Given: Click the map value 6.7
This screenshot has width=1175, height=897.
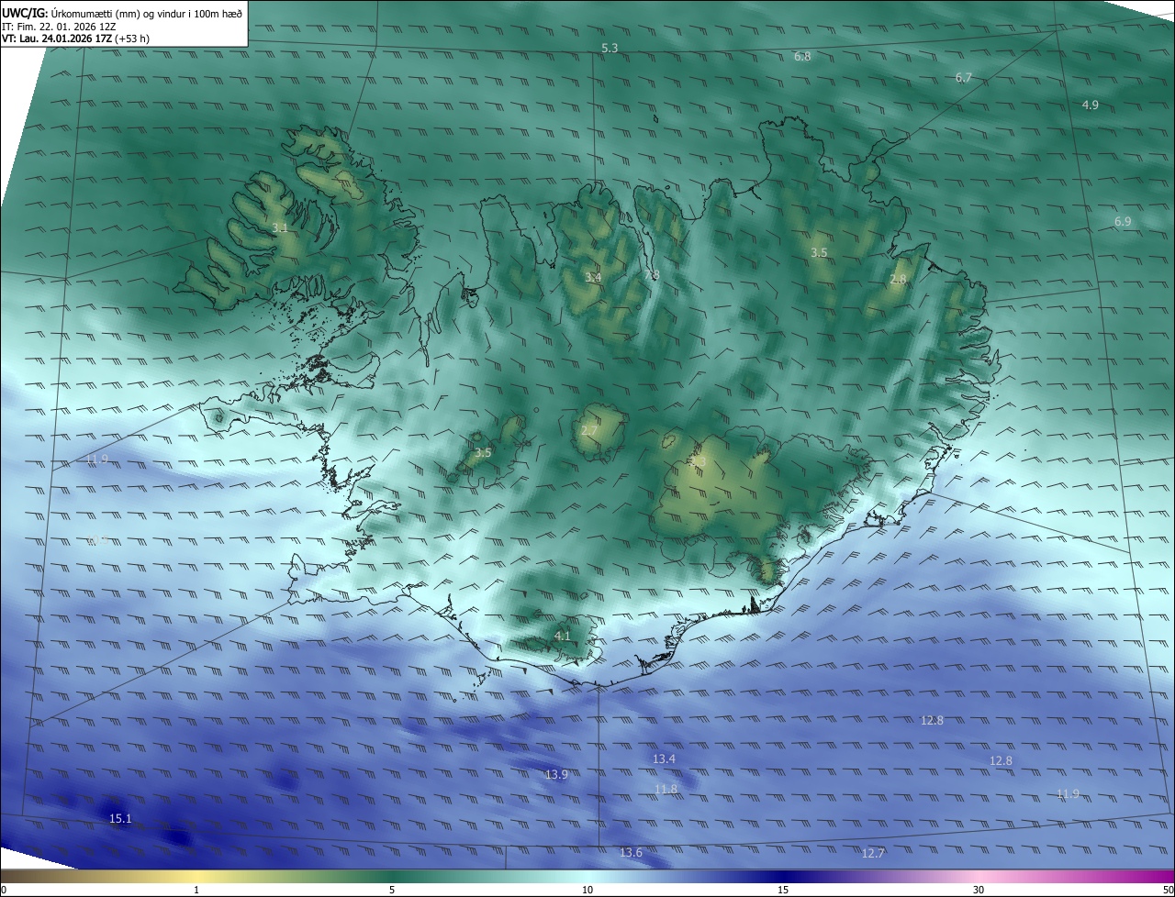Looking at the screenshot, I should click(963, 78).
